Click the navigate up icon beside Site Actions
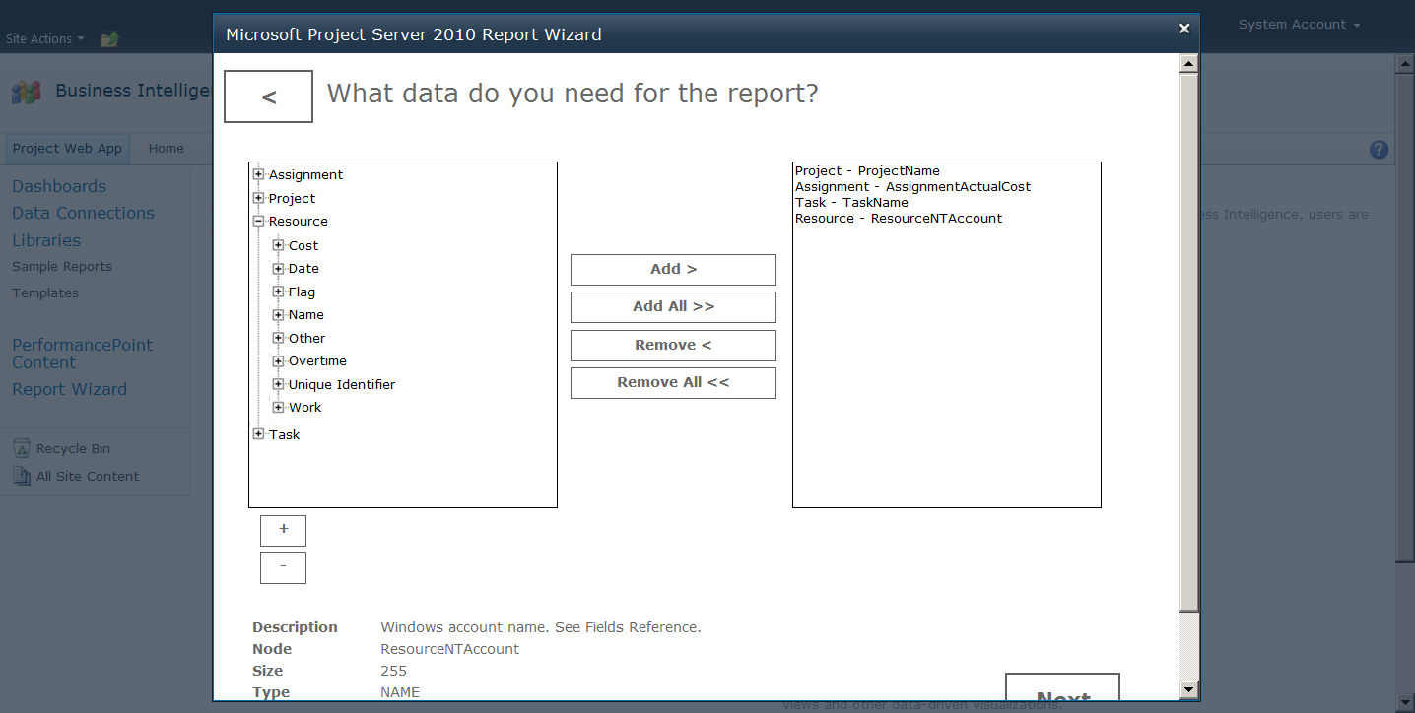The image size is (1415, 713). [x=109, y=39]
